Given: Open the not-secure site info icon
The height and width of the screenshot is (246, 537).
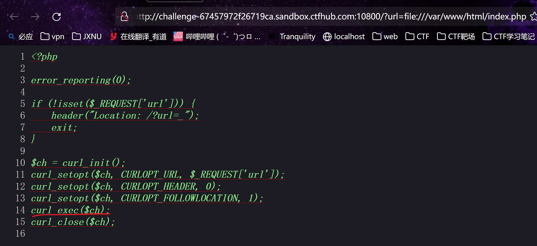Looking at the screenshot, I should coord(124,16).
